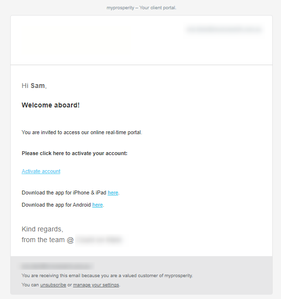Screen dimensions: 281x299
Task: Click the 'from the team @' text
Action: click(x=48, y=240)
